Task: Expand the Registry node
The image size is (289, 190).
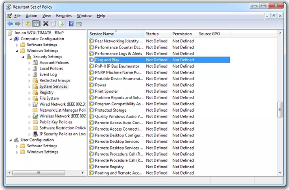Action: [29, 93]
